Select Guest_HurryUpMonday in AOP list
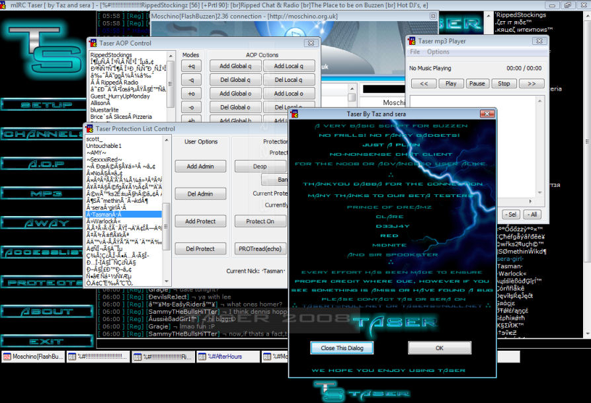The image size is (591, 403). 128,96
